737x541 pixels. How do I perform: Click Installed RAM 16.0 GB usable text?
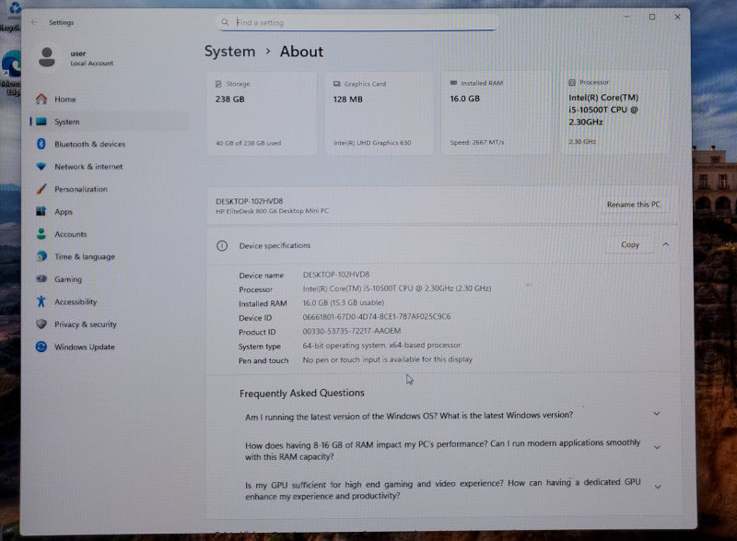[343, 302]
